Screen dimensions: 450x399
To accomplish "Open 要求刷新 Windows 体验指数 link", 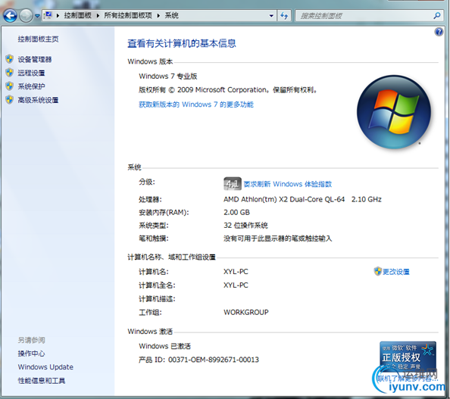I will [x=288, y=184].
